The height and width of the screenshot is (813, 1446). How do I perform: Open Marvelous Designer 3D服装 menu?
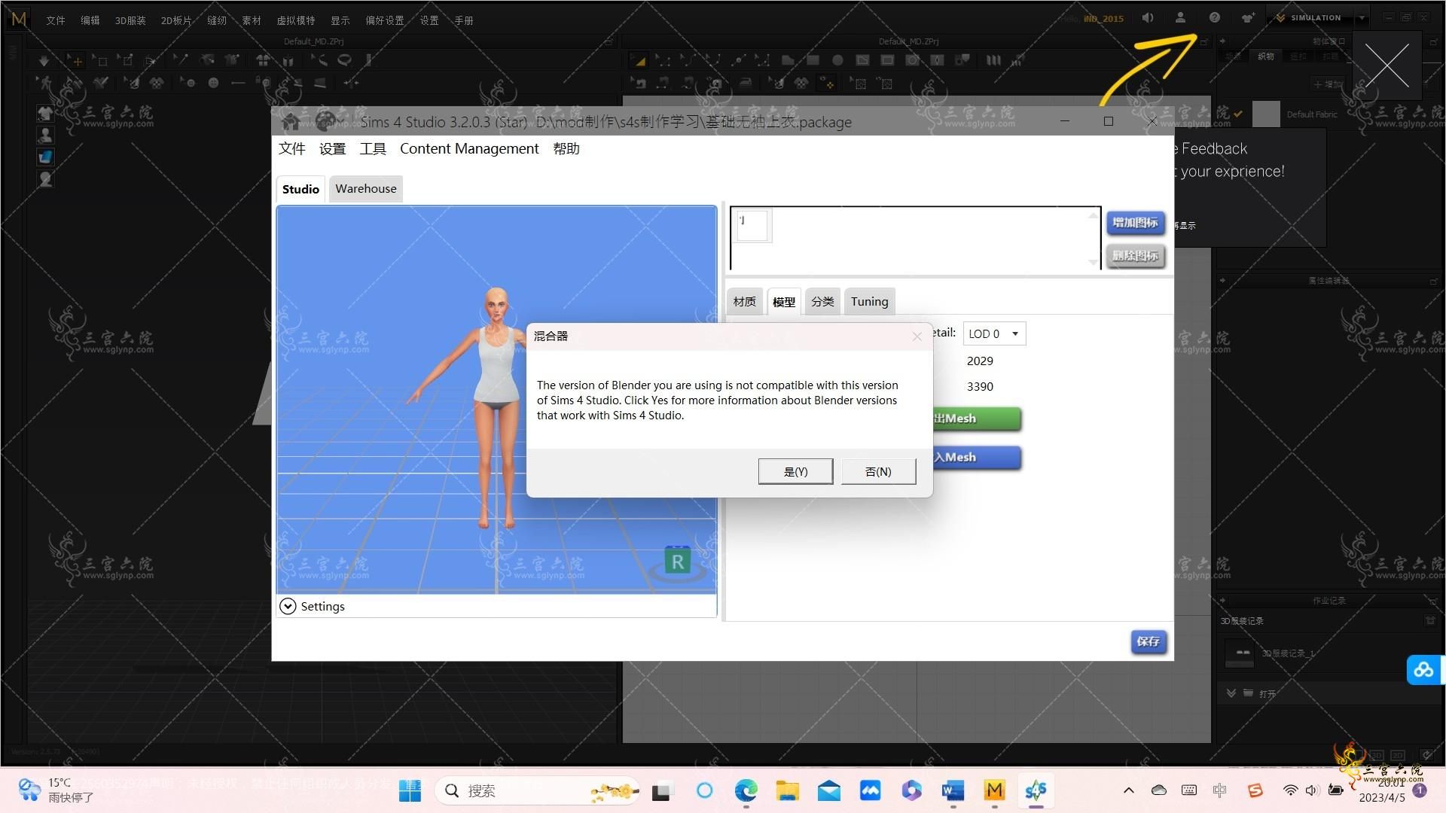(x=130, y=20)
